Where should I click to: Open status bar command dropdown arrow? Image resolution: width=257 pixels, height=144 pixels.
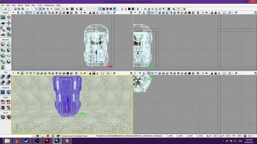click(33, 136)
